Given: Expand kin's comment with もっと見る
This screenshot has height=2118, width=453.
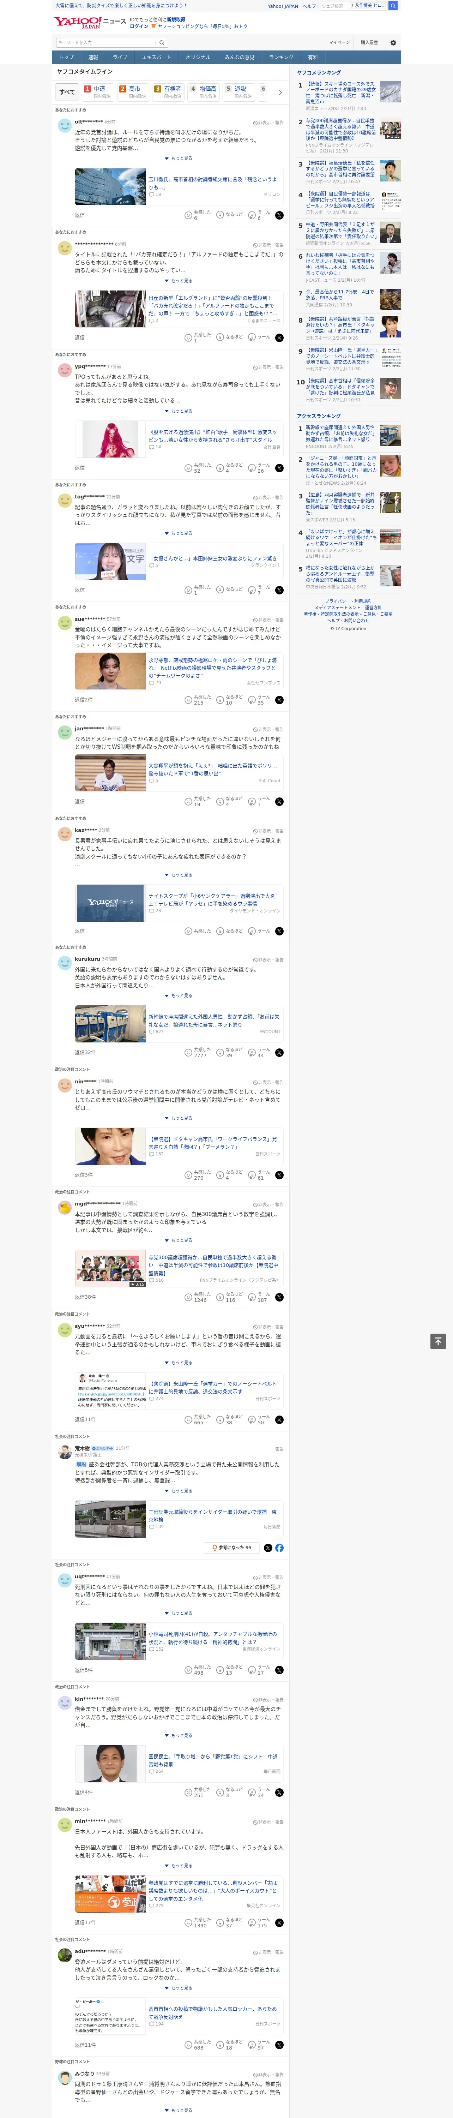Looking at the screenshot, I should pyautogui.click(x=179, y=1736).
